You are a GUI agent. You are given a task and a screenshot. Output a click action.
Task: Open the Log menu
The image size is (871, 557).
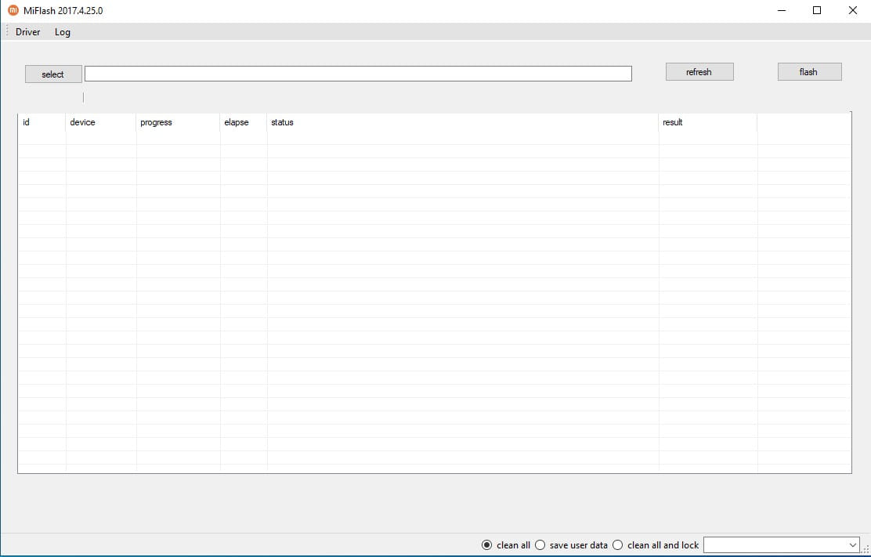(63, 32)
